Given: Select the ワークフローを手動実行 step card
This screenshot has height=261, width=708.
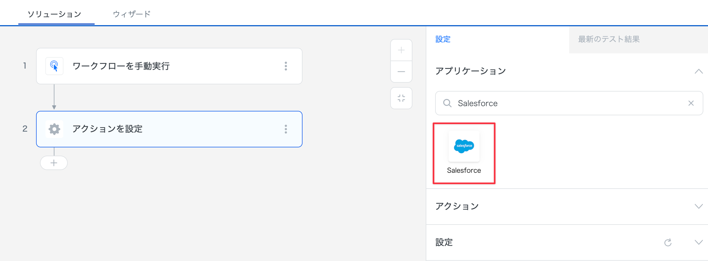Looking at the screenshot, I should [169, 66].
